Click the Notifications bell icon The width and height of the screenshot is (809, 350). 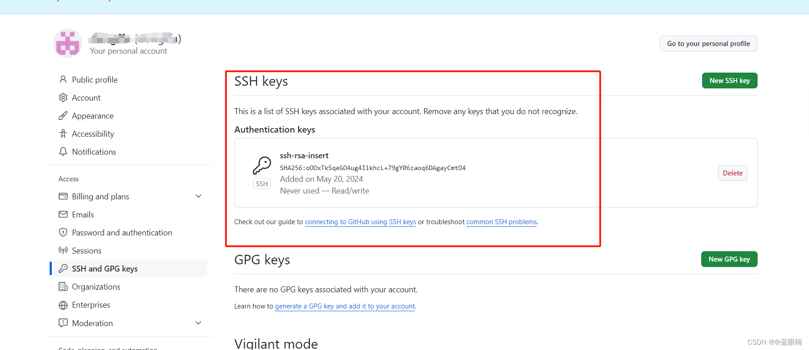pos(63,152)
